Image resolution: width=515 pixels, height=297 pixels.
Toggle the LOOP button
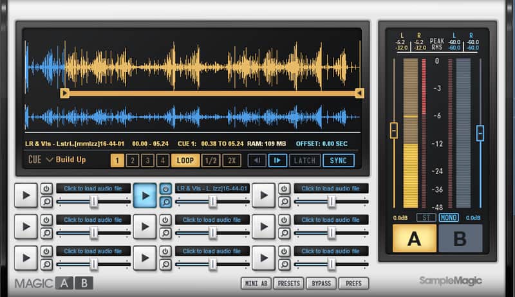pos(185,160)
